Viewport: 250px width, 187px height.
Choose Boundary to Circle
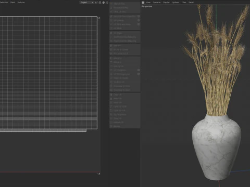pos(125,86)
